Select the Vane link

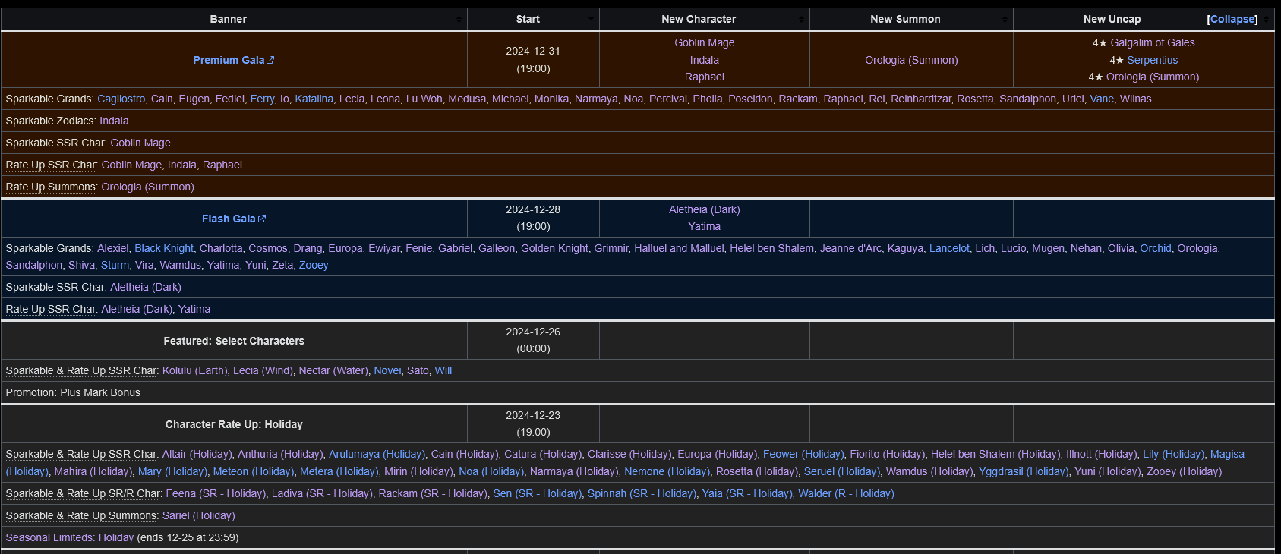[x=1102, y=99]
